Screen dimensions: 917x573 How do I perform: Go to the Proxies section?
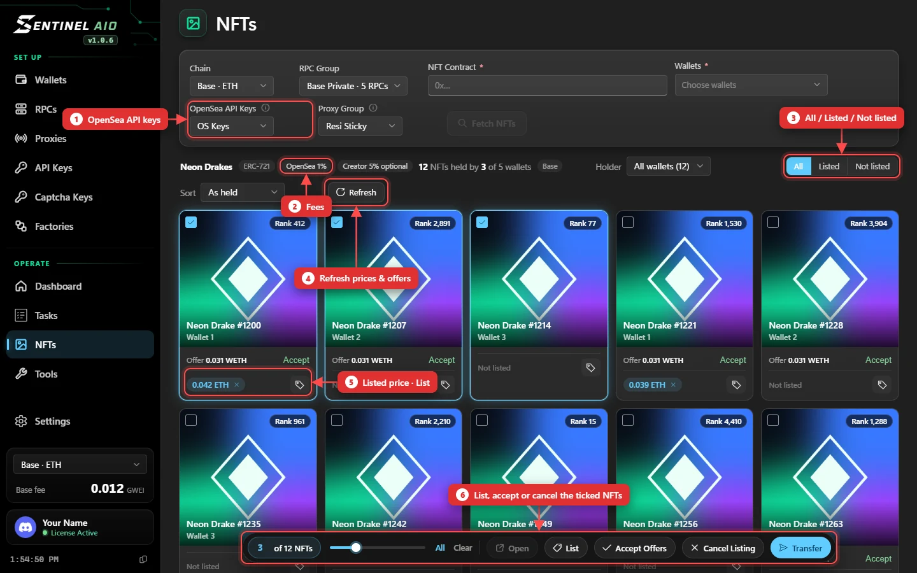point(80,138)
